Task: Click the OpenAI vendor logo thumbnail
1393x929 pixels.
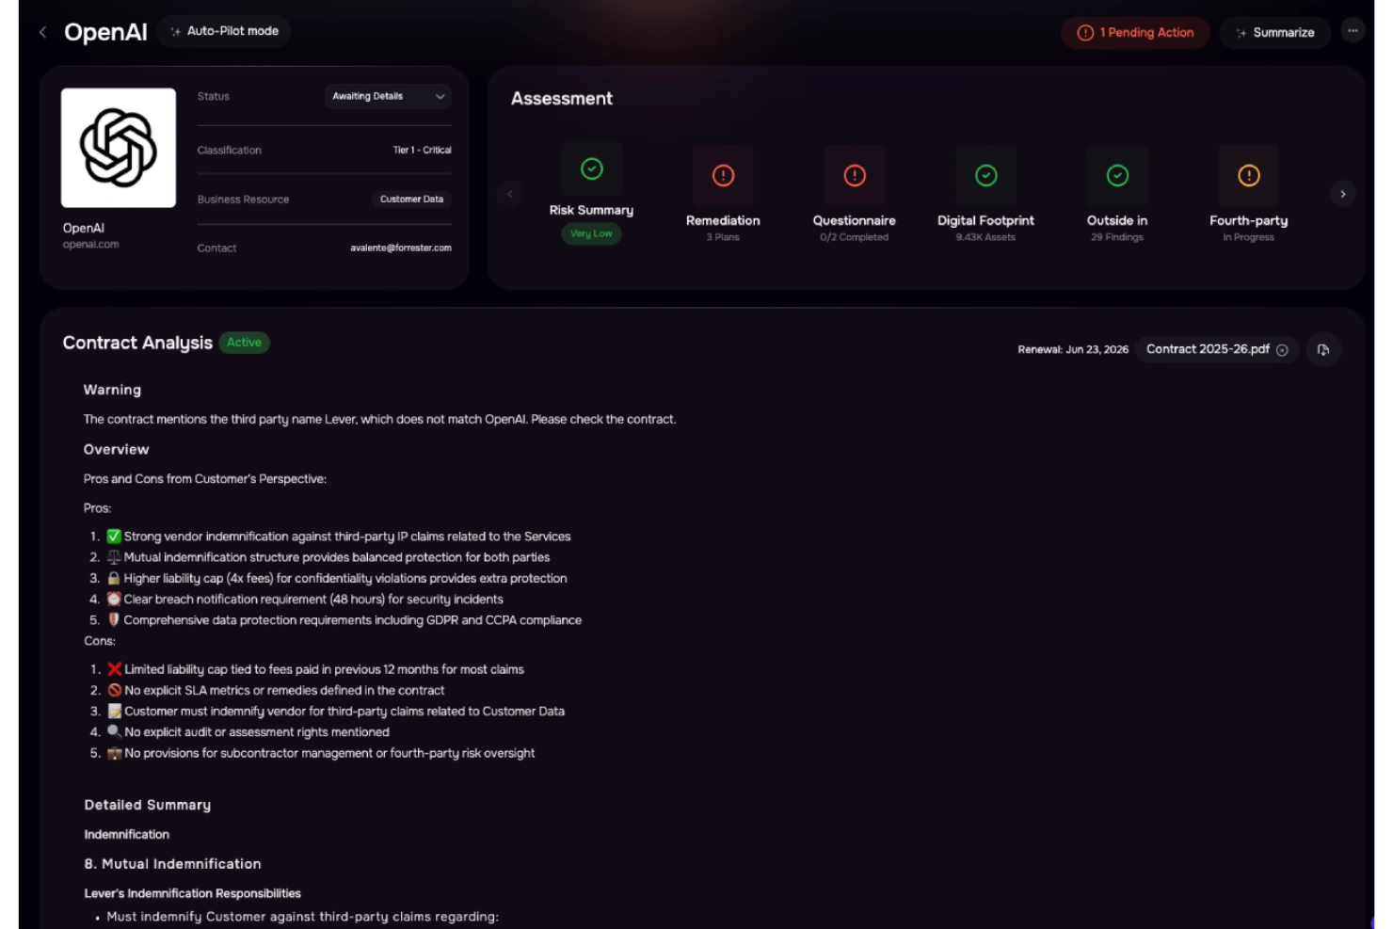Action: pyautogui.click(x=119, y=146)
